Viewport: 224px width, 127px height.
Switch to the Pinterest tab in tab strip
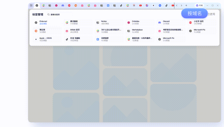pyautogui.click(x=37, y=5)
